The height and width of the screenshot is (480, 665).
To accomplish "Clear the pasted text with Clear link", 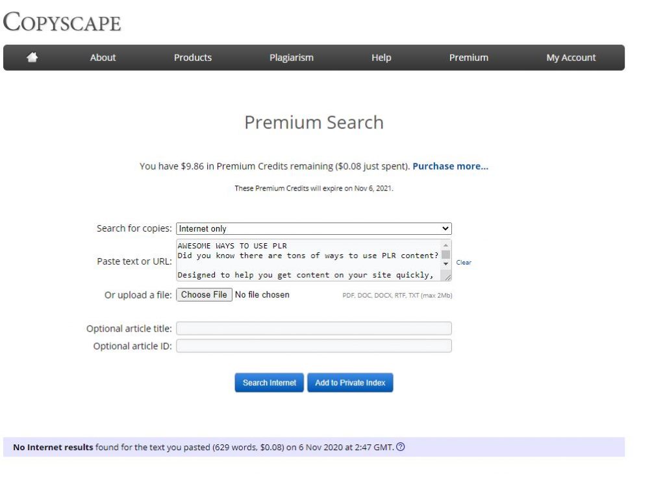I will coord(464,262).
